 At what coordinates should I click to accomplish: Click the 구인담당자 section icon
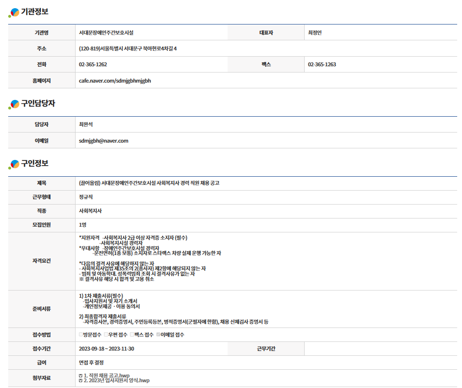click(x=14, y=104)
